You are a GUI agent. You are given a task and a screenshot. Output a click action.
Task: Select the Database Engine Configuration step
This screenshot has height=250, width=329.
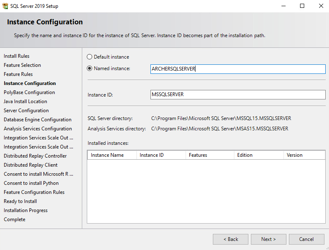coord(38,120)
